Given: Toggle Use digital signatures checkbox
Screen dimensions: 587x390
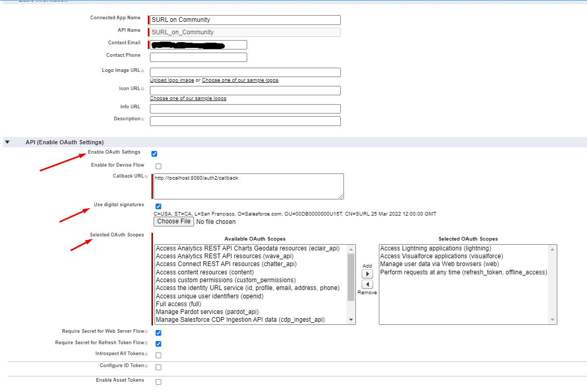Looking at the screenshot, I should pyautogui.click(x=158, y=206).
